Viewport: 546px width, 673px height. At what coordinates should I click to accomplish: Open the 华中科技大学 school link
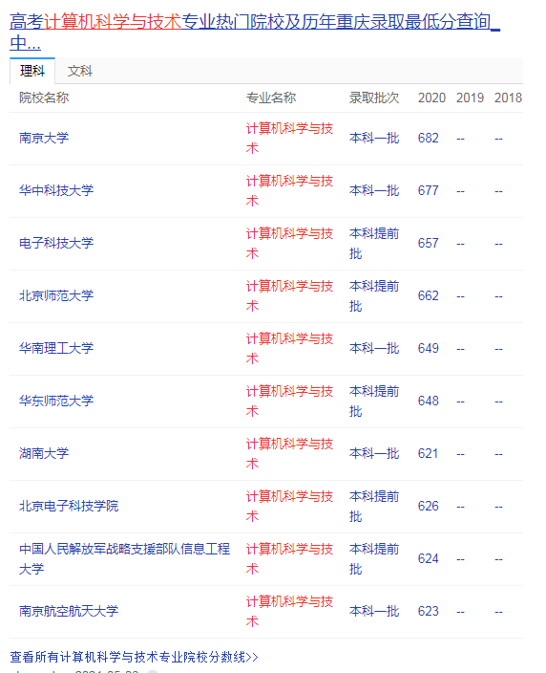pos(56,190)
